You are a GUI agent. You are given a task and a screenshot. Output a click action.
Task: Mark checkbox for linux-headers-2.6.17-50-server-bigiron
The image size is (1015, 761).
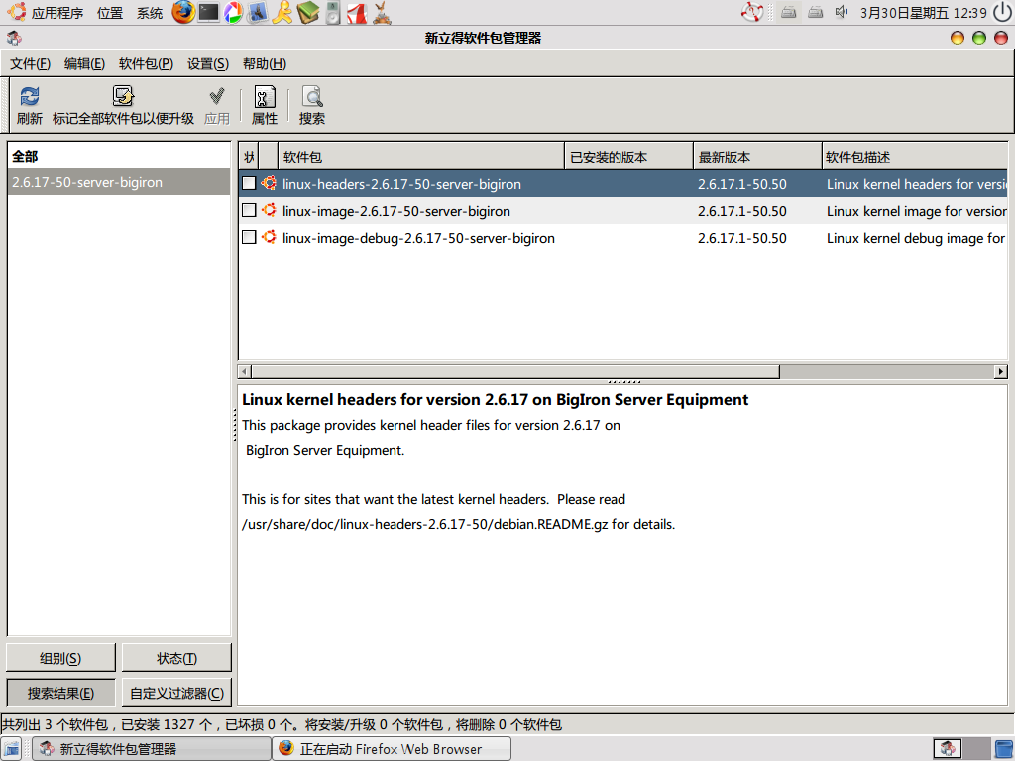249,183
